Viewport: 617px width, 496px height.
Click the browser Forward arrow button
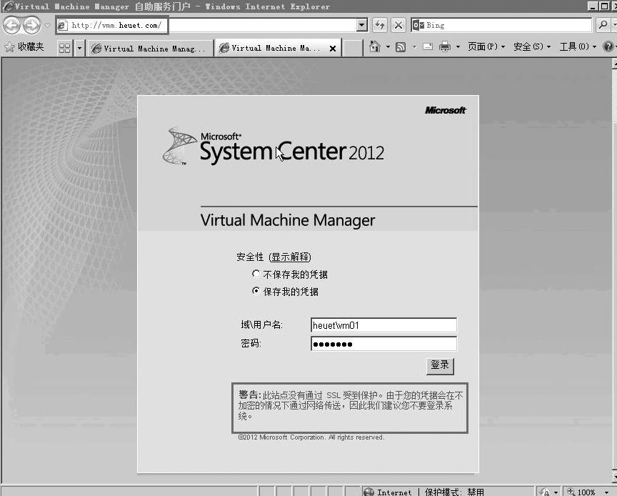pos(32,25)
